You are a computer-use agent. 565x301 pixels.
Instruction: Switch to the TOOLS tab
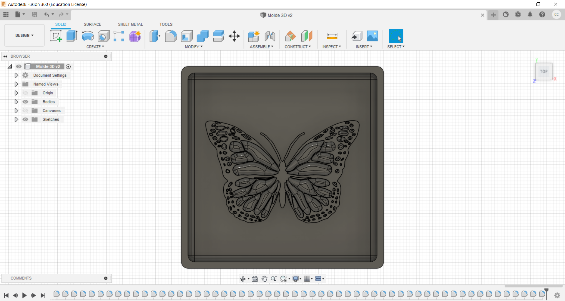[166, 24]
